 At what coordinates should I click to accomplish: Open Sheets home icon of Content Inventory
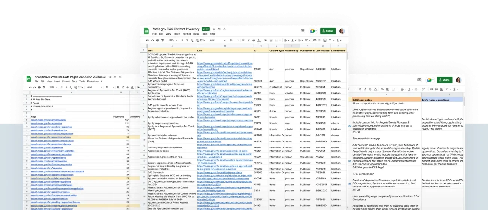pyautogui.click(x=146, y=31)
